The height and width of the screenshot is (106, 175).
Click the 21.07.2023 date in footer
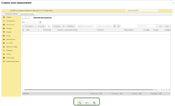pos(26,93)
